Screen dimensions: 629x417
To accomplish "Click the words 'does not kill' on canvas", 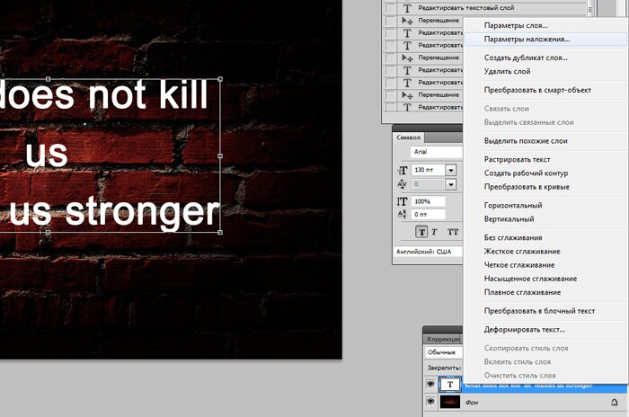I will point(104,95).
